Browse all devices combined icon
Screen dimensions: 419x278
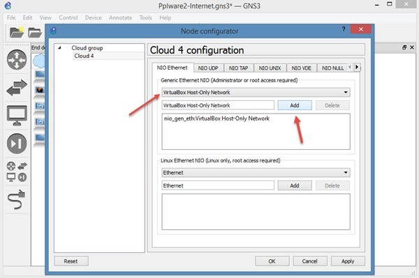coord(17,172)
